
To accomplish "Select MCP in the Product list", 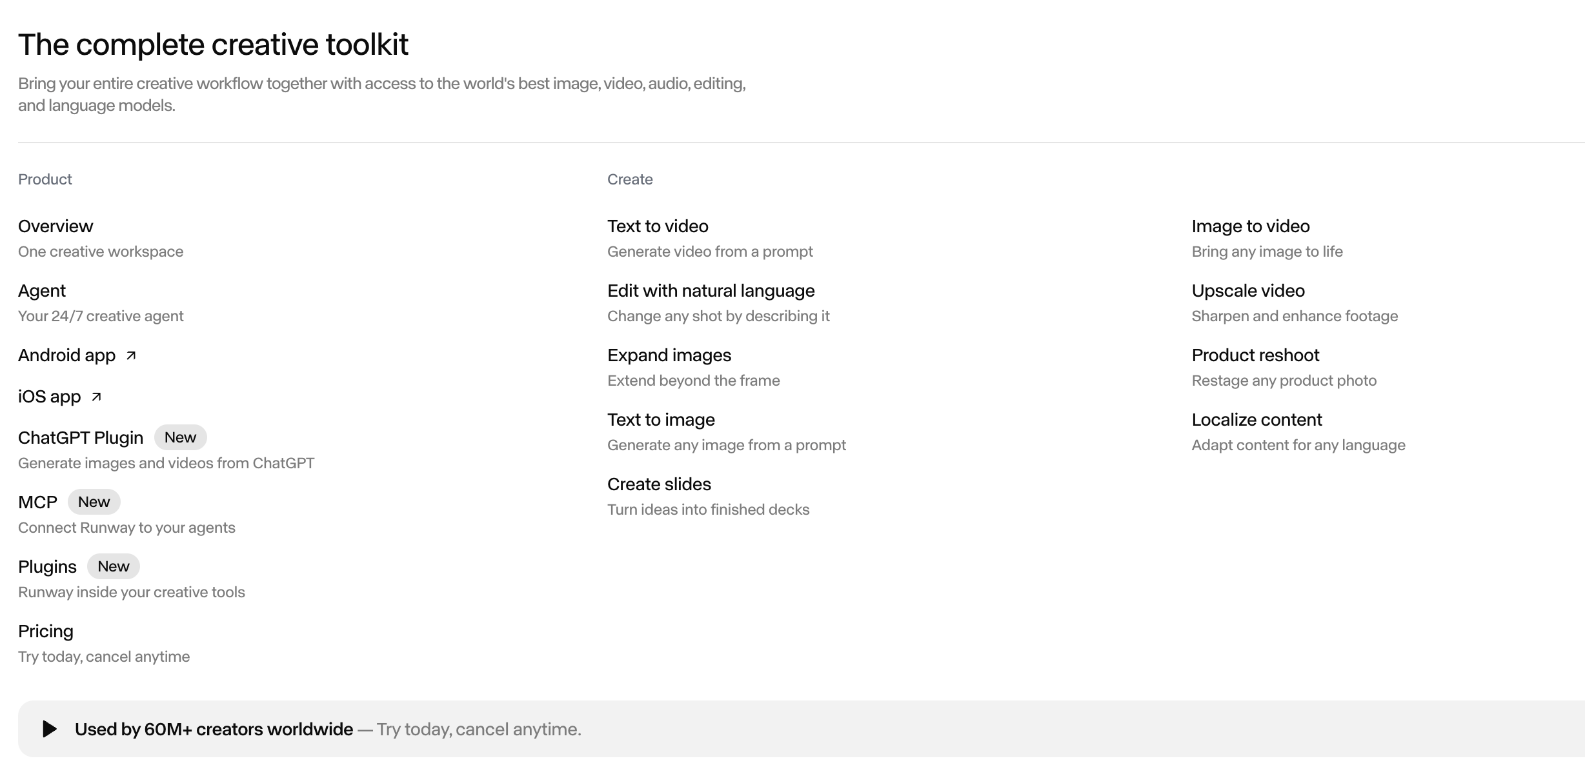I will [x=37, y=502].
